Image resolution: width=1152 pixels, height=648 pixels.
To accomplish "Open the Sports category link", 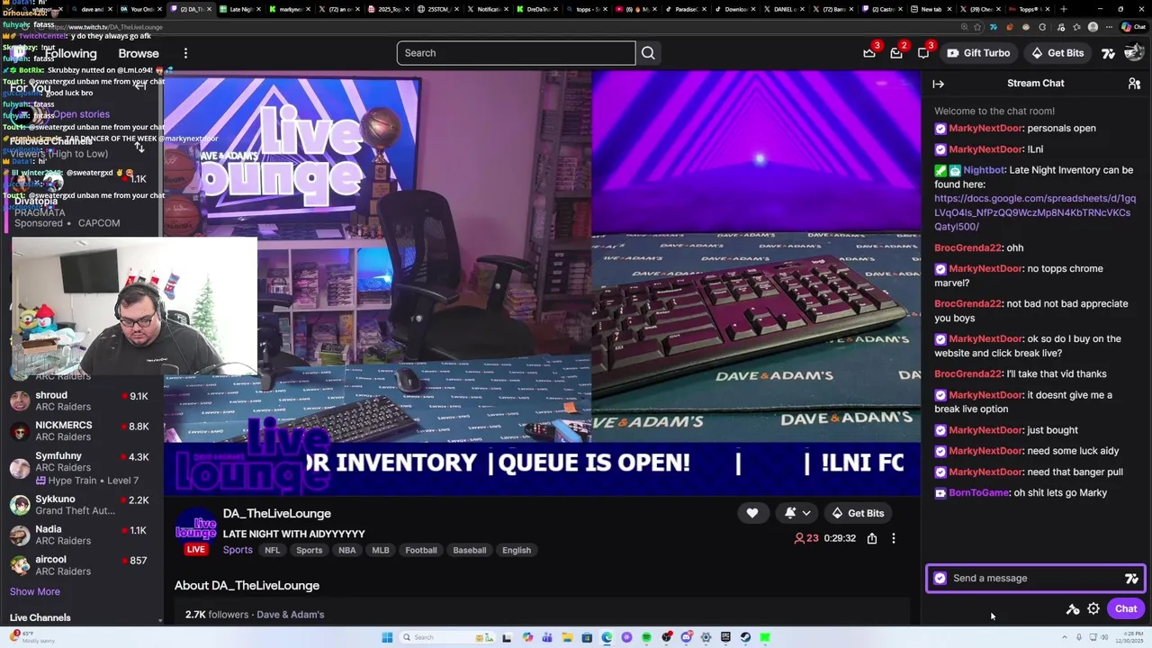I will coord(238,550).
